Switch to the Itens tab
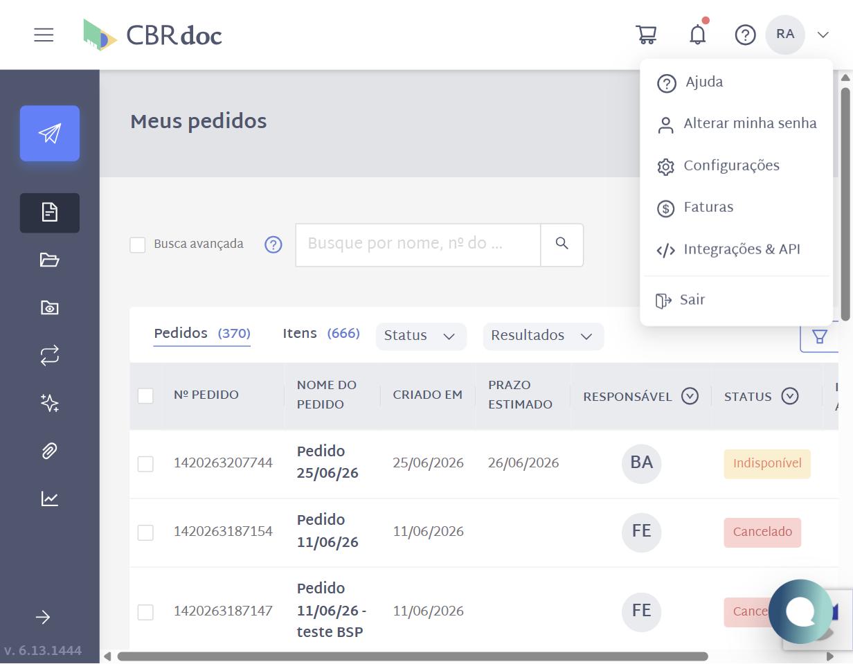Viewport: 853px width, 664px height. [x=321, y=334]
